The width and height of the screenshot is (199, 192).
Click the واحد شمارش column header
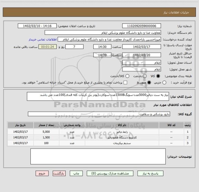[72, 125]
